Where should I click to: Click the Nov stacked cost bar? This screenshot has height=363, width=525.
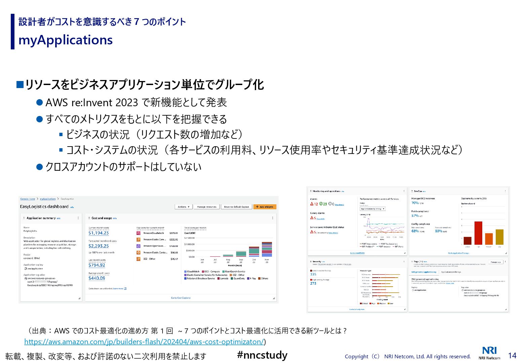tap(267, 249)
